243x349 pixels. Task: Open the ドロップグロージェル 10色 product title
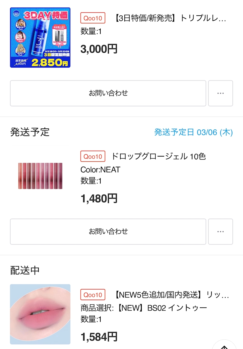click(x=158, y=157)
